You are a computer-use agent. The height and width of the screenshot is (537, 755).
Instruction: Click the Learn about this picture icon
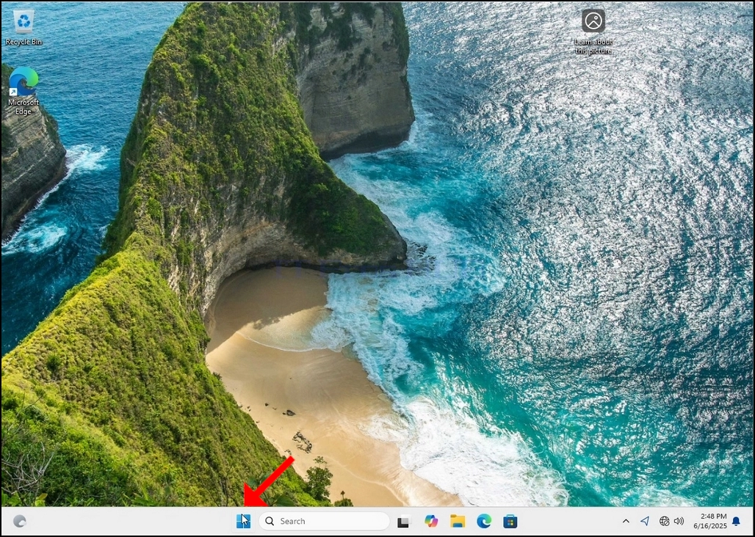(593, 32)
